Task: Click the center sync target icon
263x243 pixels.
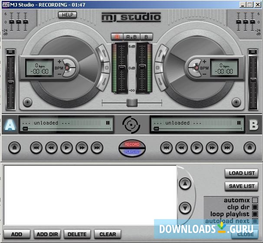Action: (131, 125)
